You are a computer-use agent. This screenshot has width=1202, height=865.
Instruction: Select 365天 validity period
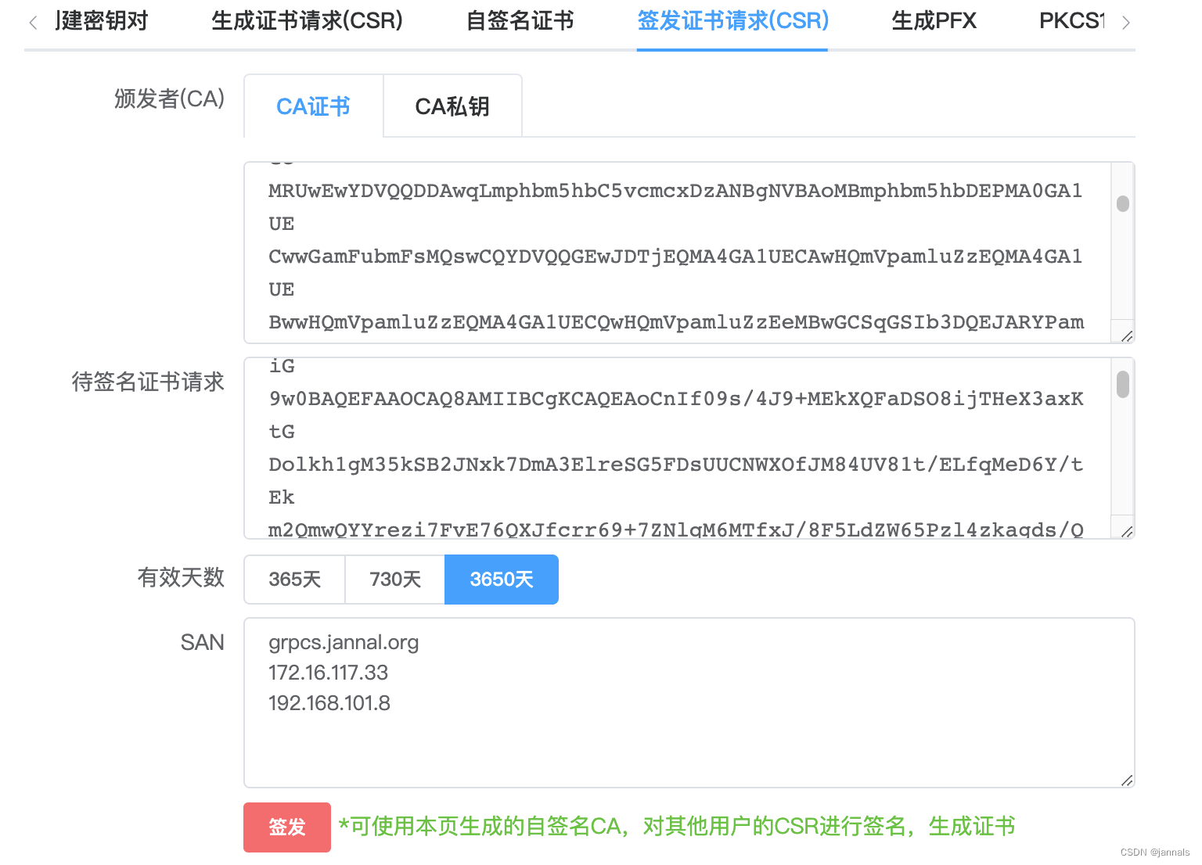point(294,579)
